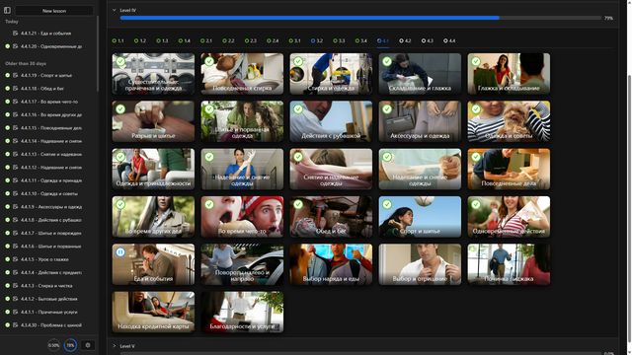
Task: Click green status dot of lesson 4.4.1.6
Action: 7,246
